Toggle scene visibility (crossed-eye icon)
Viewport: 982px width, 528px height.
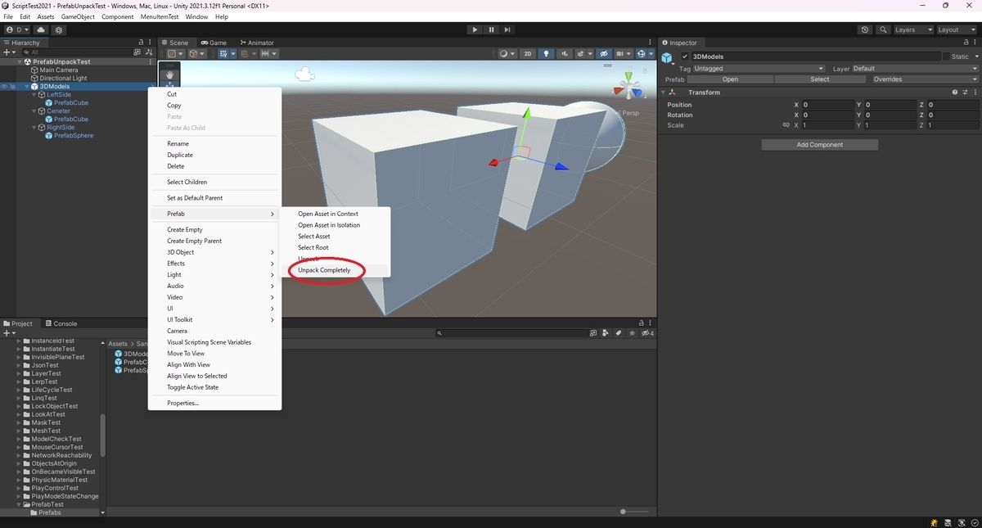[x=604, y=53]
